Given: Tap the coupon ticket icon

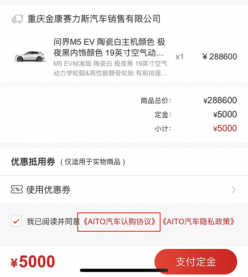Looking at the screenshot, I should click(17, 189).
